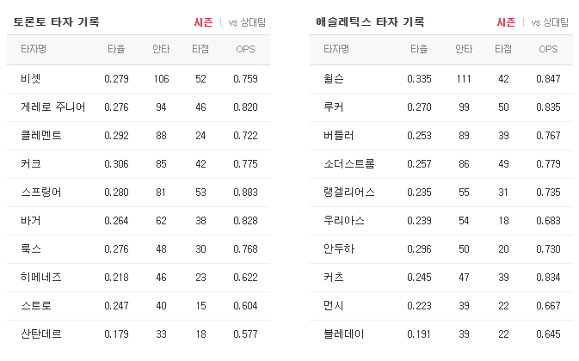Select the 블레데이 player name
Viewport: 579px width, 361px height.
[344, 334]
